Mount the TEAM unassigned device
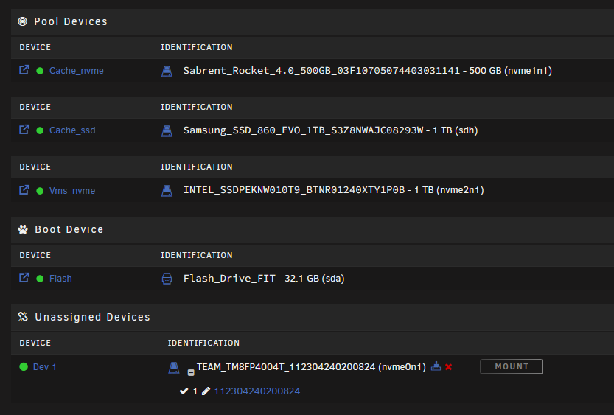 pyautogui.click(x=512, y=367)
